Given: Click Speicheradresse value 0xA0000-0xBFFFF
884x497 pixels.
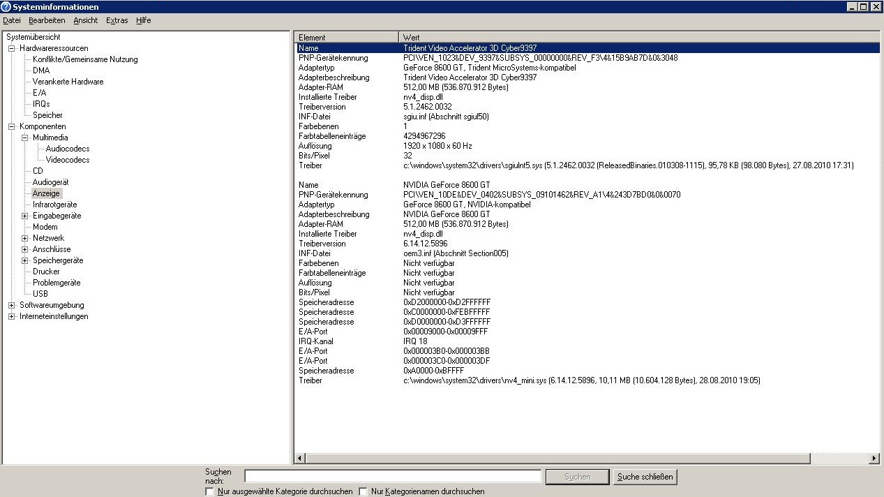Looking at the screenshot, I should 434,371.
